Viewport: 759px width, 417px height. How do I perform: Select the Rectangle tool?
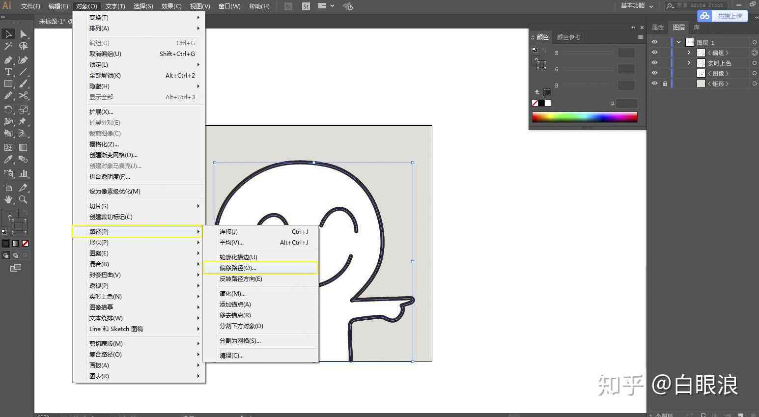coord(8,84)
